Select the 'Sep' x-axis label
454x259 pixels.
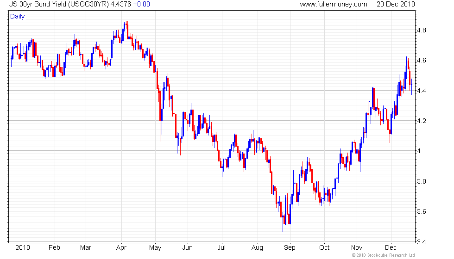click(290, 248)
